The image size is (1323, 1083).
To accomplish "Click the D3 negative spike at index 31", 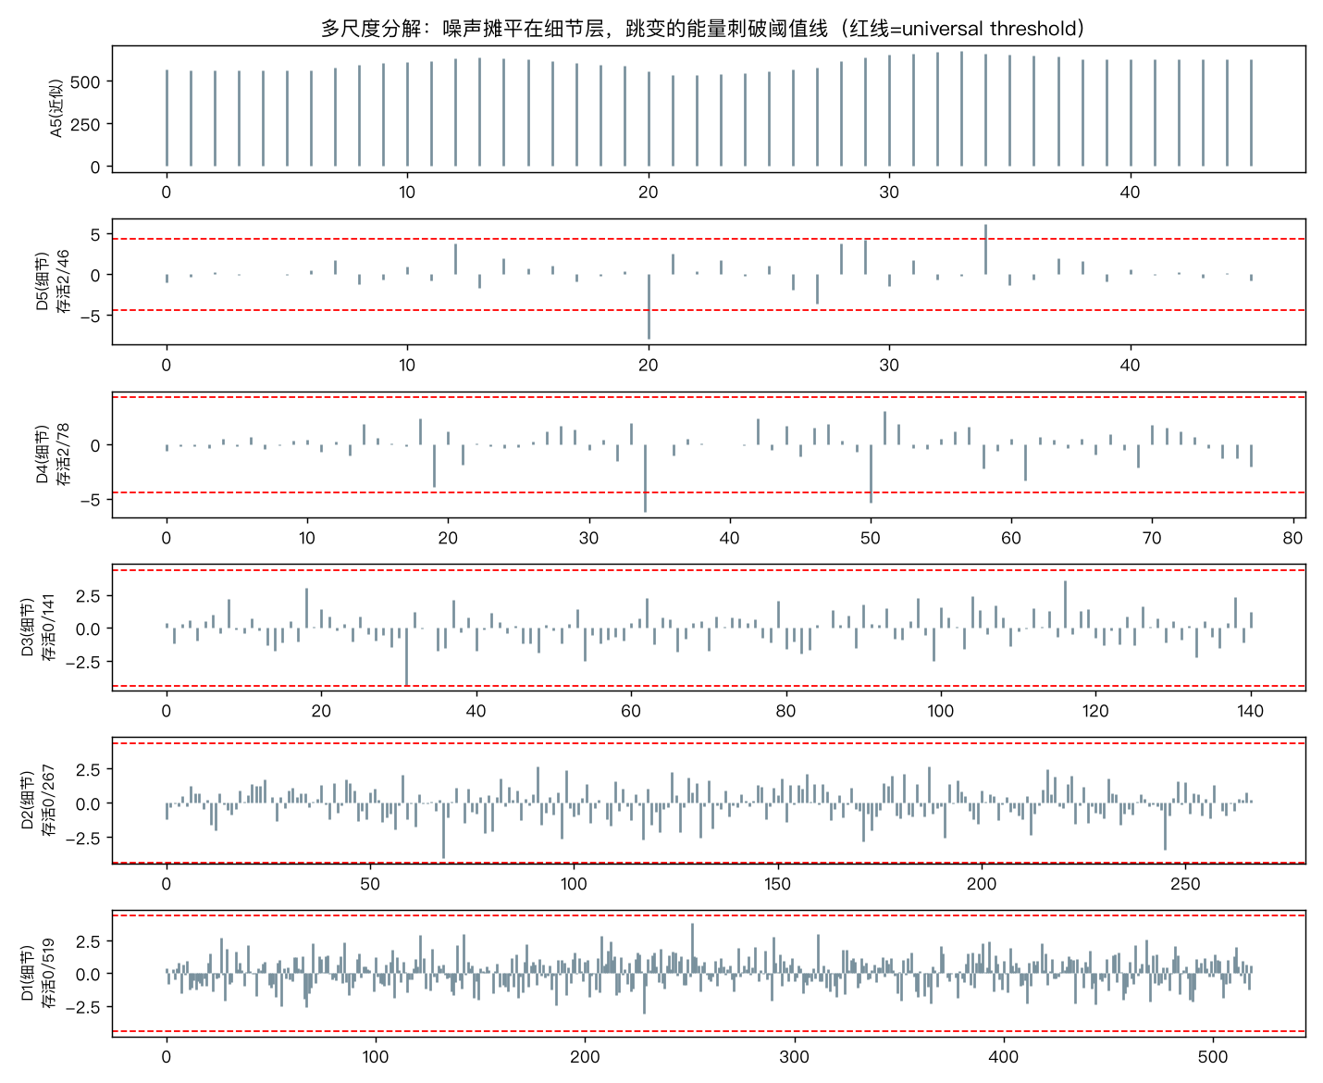I will coord(406,656).
